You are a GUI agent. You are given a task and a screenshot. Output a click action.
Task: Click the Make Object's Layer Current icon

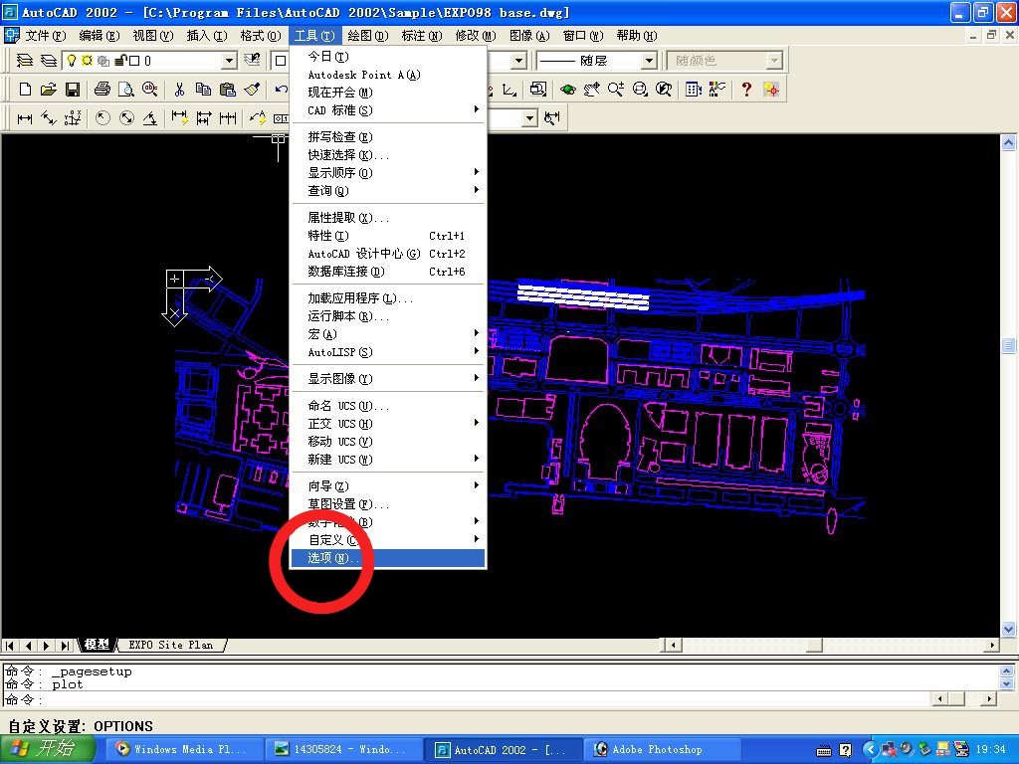point(24,61)
